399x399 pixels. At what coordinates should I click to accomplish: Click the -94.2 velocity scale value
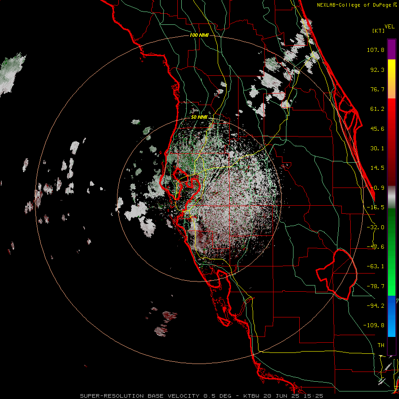click(x=376, y=305)
